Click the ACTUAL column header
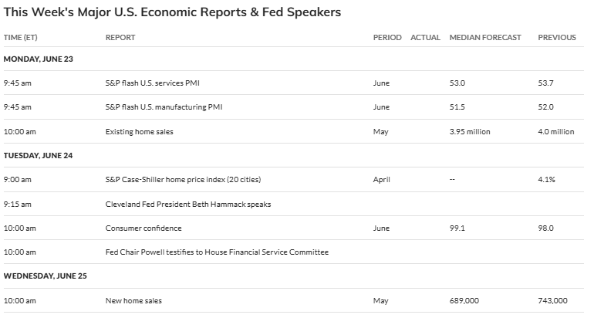 (x=425, y=38)
